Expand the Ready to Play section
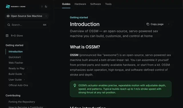This screenshot has width=183, height=108. click(17, 68)
